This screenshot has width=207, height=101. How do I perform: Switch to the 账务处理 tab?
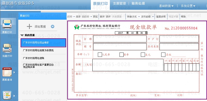(x=138, y=4)
